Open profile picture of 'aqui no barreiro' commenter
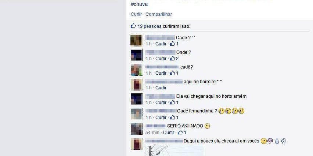313x156 pixels. point(137,85)
